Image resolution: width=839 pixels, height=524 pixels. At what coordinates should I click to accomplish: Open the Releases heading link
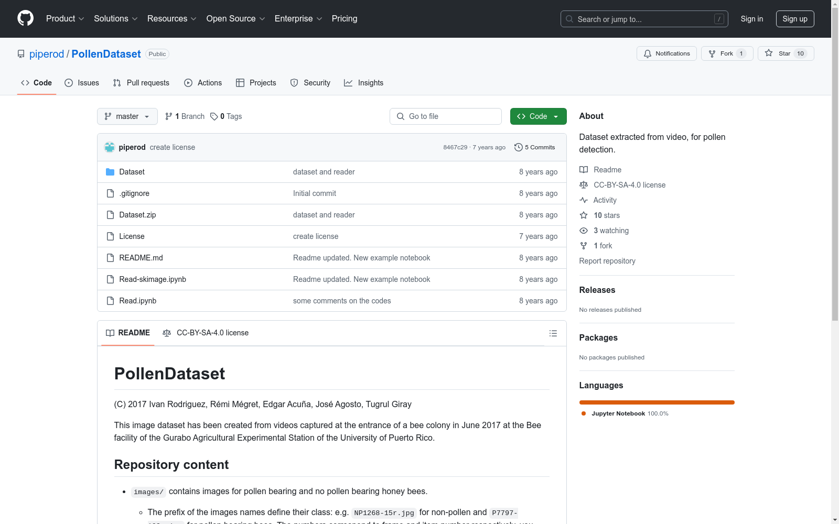click(x=597, y=290)
